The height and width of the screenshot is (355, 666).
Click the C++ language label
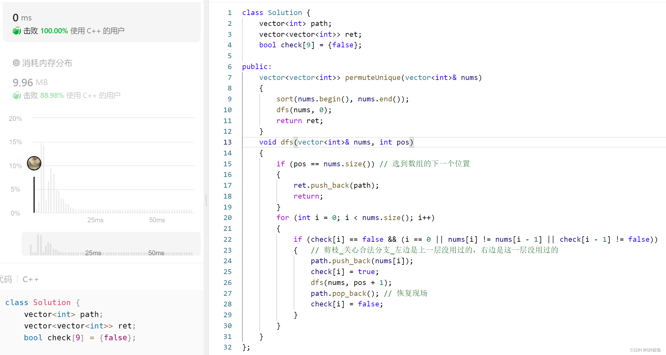point(30,279)
